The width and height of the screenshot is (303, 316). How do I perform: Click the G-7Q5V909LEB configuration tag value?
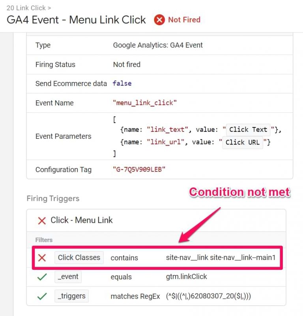[x=138, y=170]
